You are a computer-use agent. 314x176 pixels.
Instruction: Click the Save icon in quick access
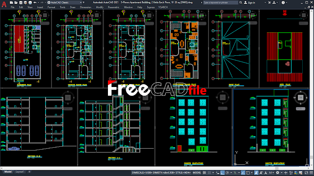click(21, 2)
